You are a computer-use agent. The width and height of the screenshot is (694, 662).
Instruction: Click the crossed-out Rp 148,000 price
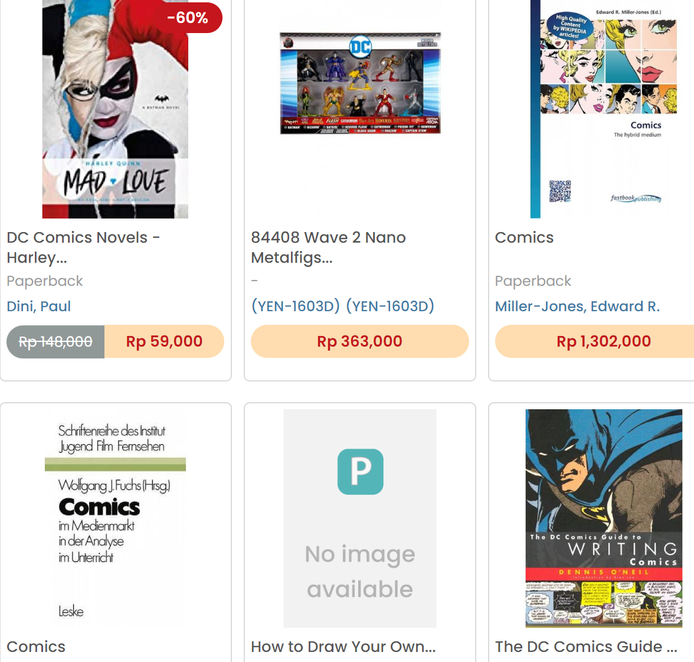tap(55, 341)
